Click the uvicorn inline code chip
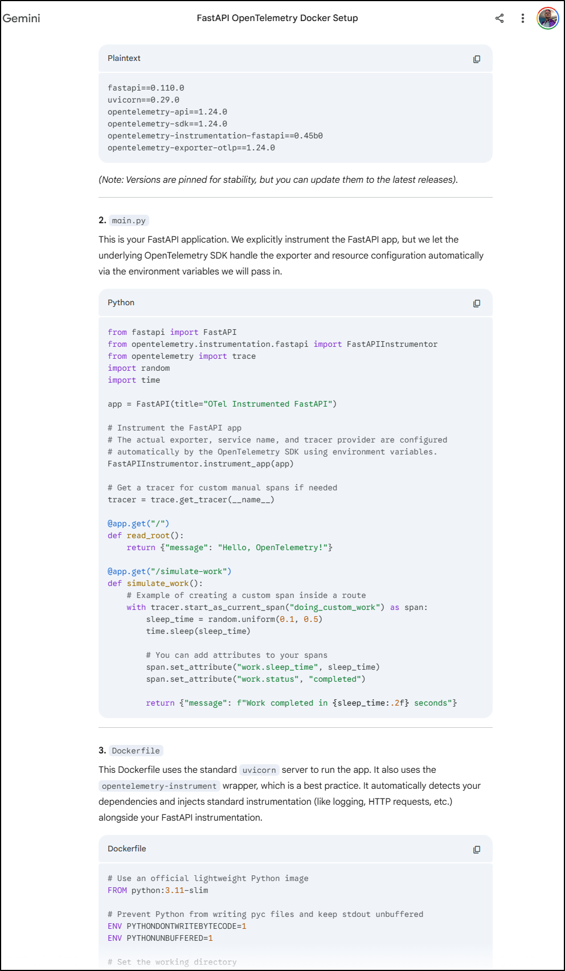Viewport: 565px width, 971px height. [259, 770]
